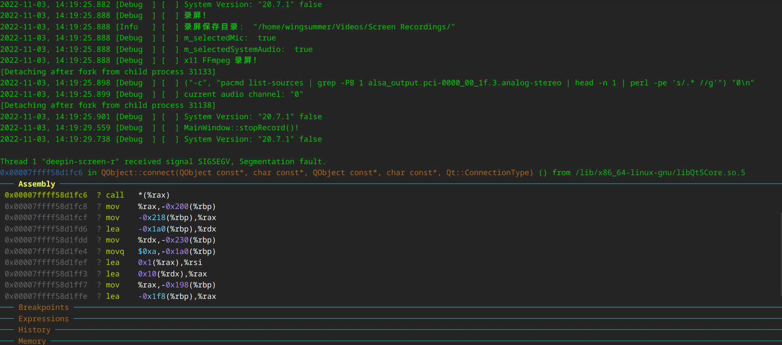Click the libQt5Core.so.5 library path
782x345 pixels.
pyautogui.click(x=660, y=173)
